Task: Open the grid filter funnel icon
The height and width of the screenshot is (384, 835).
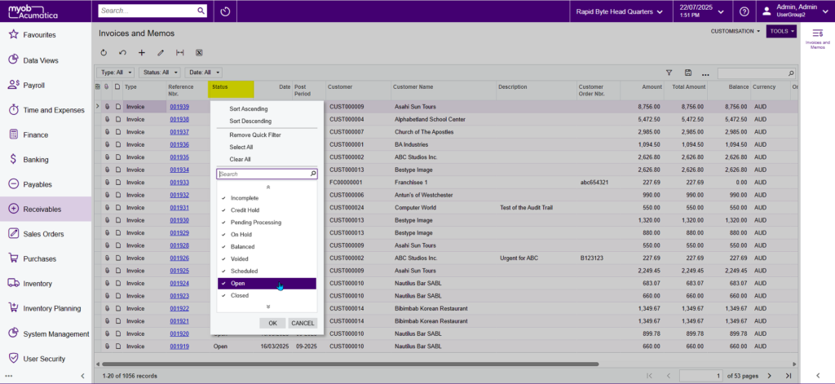Action: click(x=669, y=73)
